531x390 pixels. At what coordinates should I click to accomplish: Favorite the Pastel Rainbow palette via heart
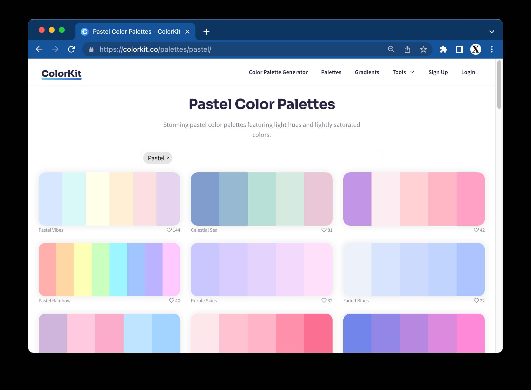[172, 301]
